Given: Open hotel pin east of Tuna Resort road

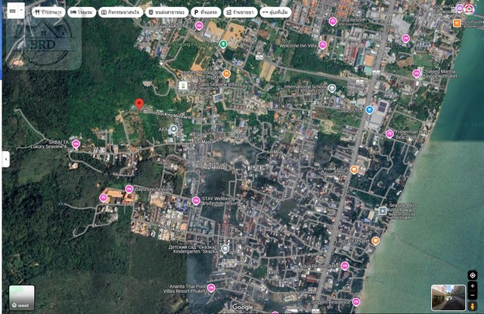Looking at the screenshot, I should pos(405,38).
